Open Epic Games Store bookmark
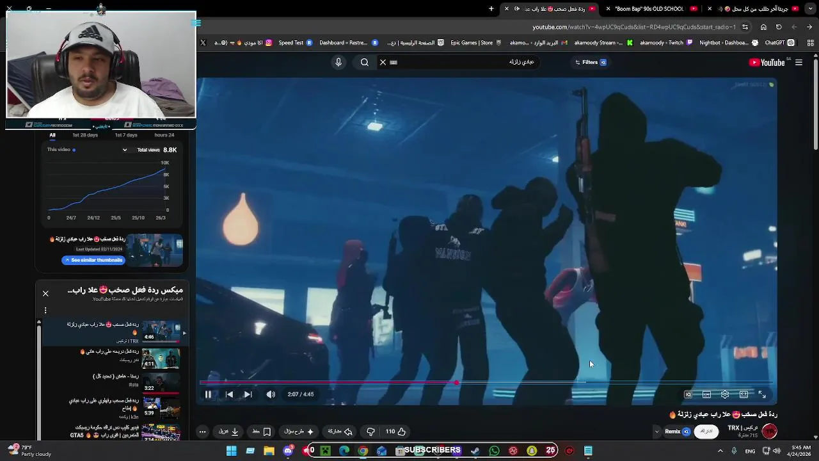This screenshot has height=461, width=819. coord(477,43)
